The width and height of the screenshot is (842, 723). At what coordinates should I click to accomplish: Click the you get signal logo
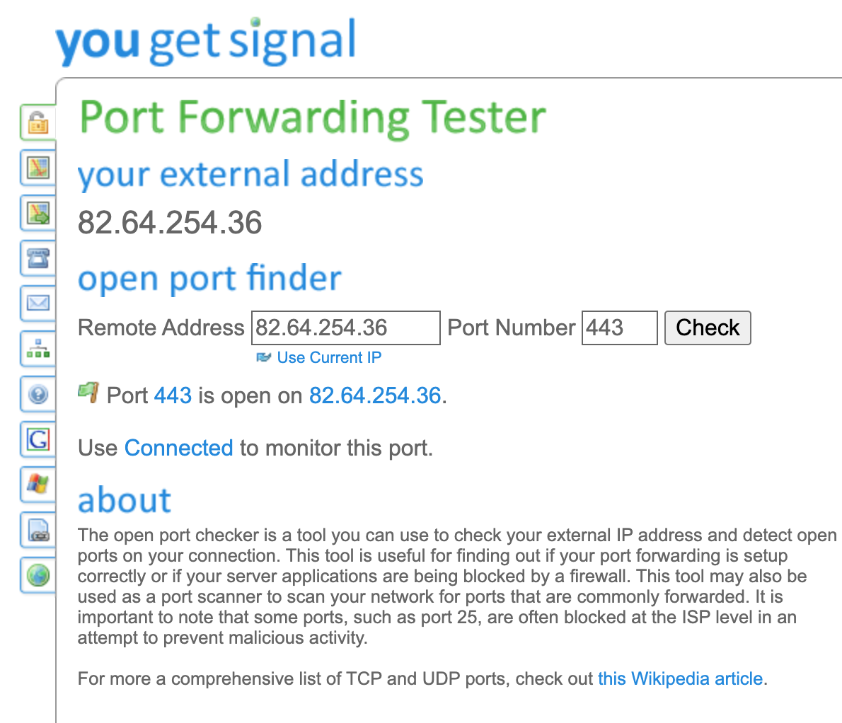pos(206,41)
